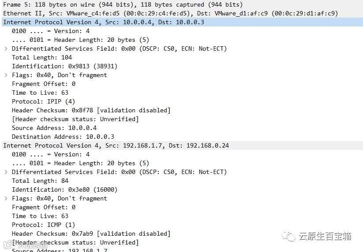
Task: Select the Total Length: 104 field
Action: point(42,58)
